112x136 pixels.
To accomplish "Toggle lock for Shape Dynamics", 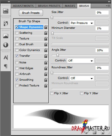I will pos(46,27).
